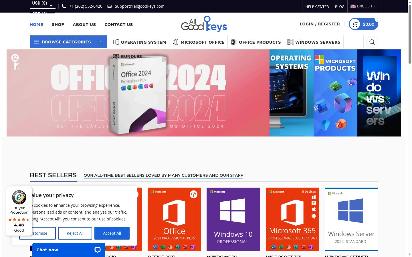Screen dimensions: 412x257
Task: Click the phone icon in the top bar
Action: pyautogui.click(x=64, y=6)
